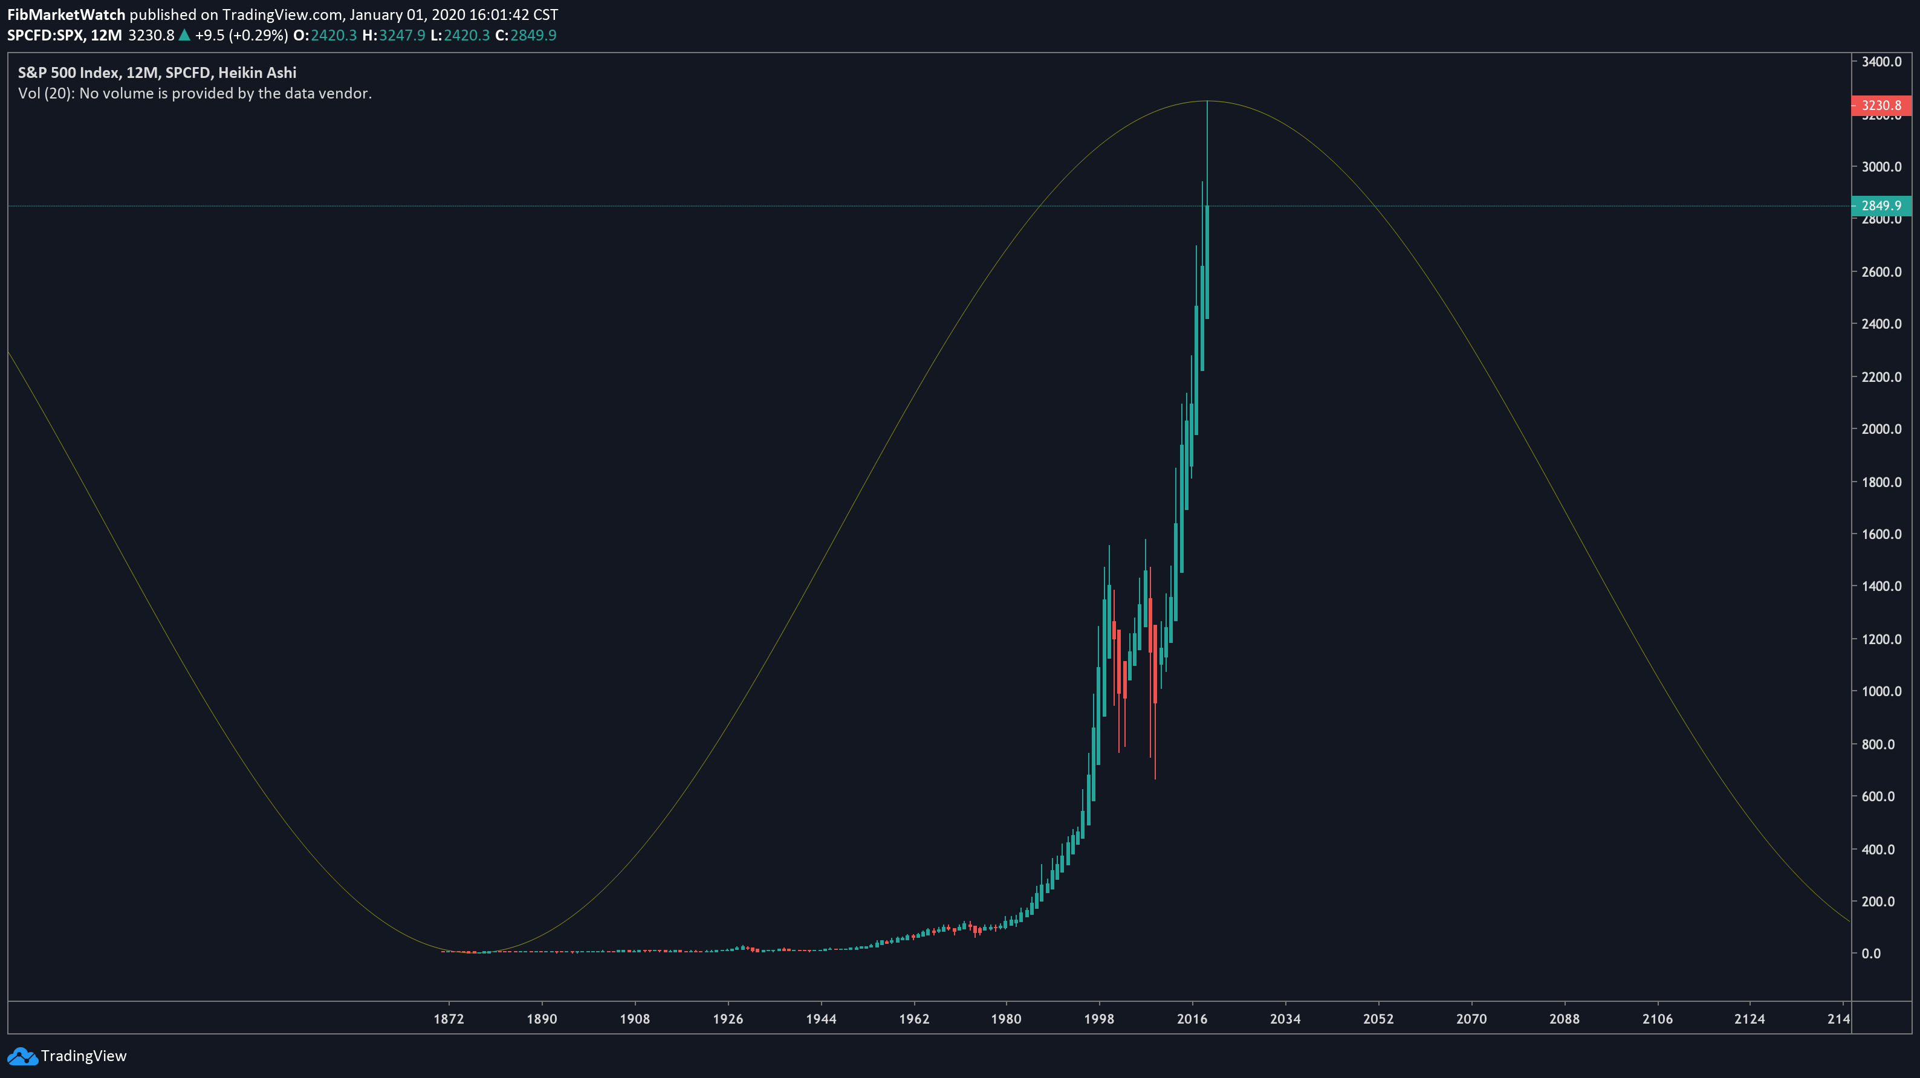1920x1078 pixels.
Task: Click the C:2849.9 close value
Action: [x=525, y=35]
